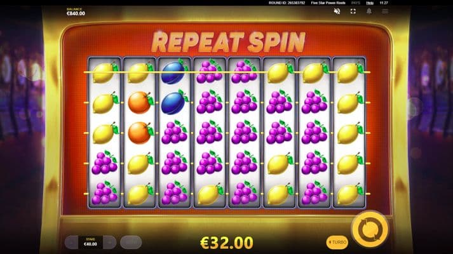Click the REPEAT SPIN banner
Viewport: 453px width, 254px height.
click(228, 42)
